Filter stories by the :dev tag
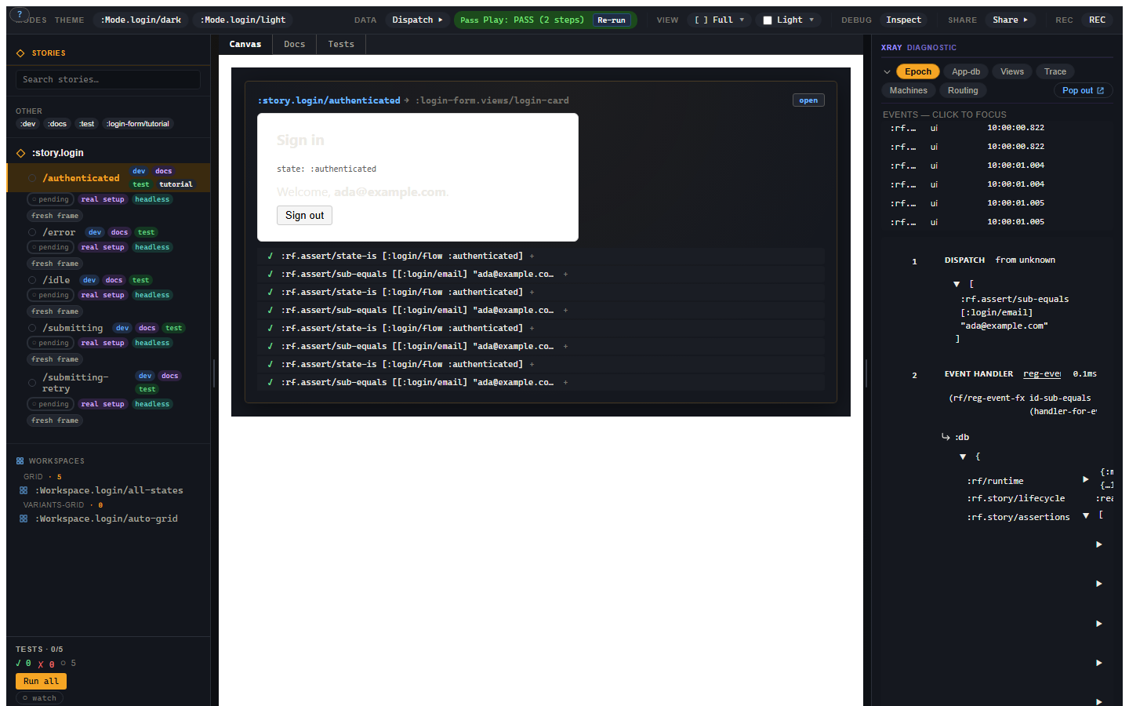Screen dimensions: 1129x706 pyautogui.click(x=28, y=124)
